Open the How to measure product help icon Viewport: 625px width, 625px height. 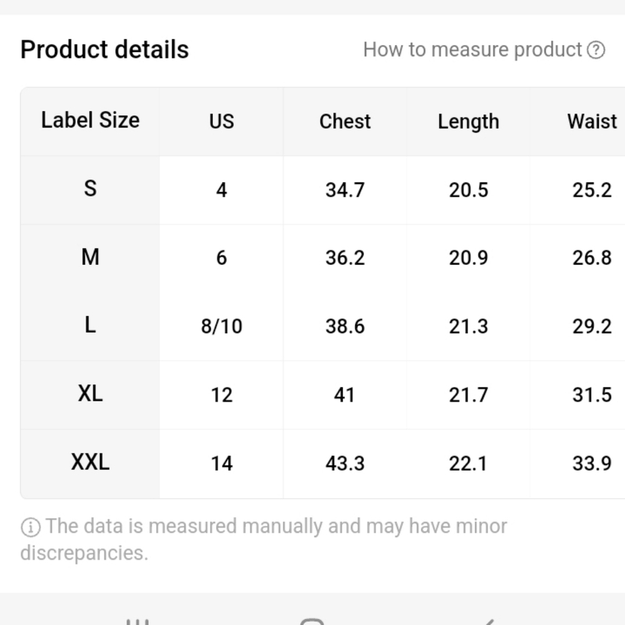tap(596, 50)
